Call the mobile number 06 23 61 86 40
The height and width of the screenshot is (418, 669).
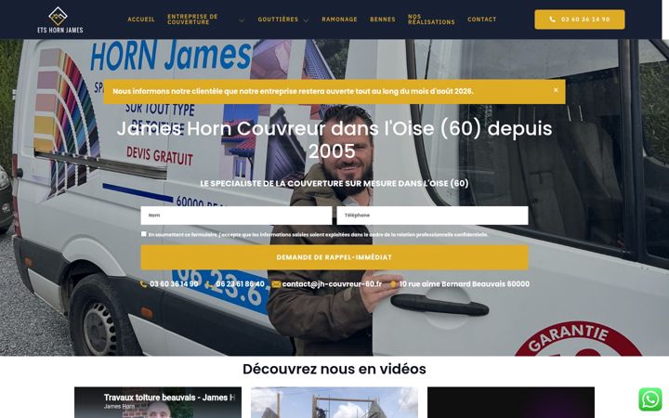[235, 284]
